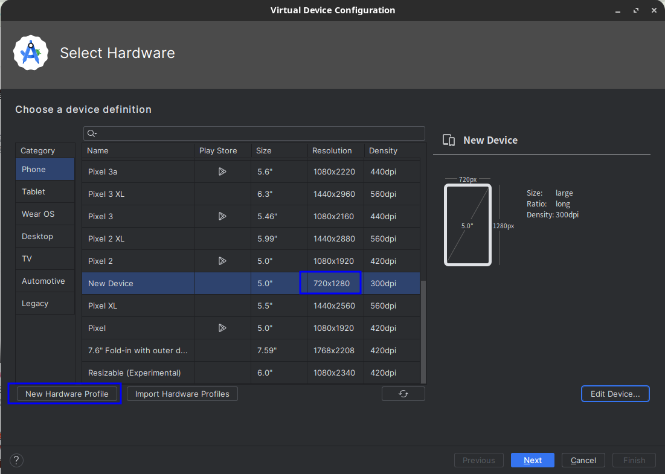Click the Edit Device... button
The image size is (665, 474).
coord(615,394)
